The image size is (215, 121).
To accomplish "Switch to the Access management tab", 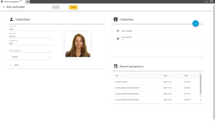I will (x=11, y=2).
